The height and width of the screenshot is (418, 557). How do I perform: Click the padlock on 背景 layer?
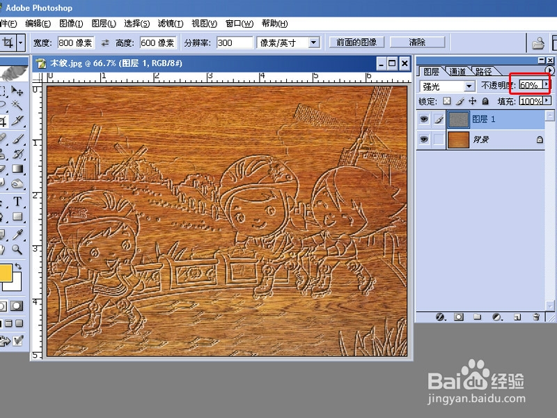tap(540, 139)
